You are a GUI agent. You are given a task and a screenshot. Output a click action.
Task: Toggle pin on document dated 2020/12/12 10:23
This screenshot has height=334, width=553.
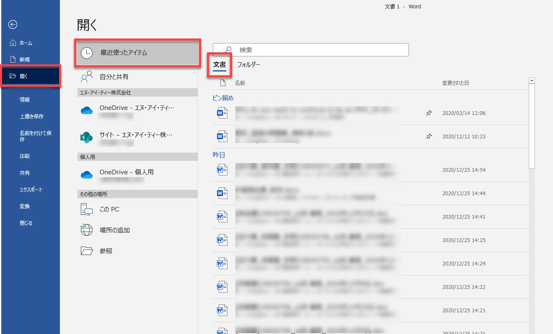click(429, 136)
